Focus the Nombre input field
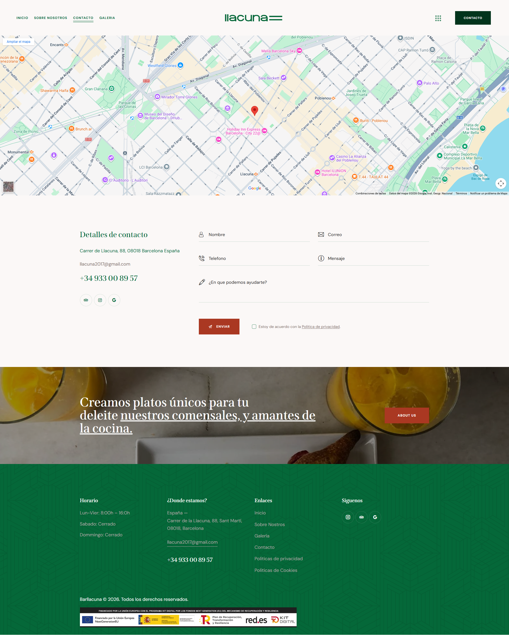 [254, 235]
